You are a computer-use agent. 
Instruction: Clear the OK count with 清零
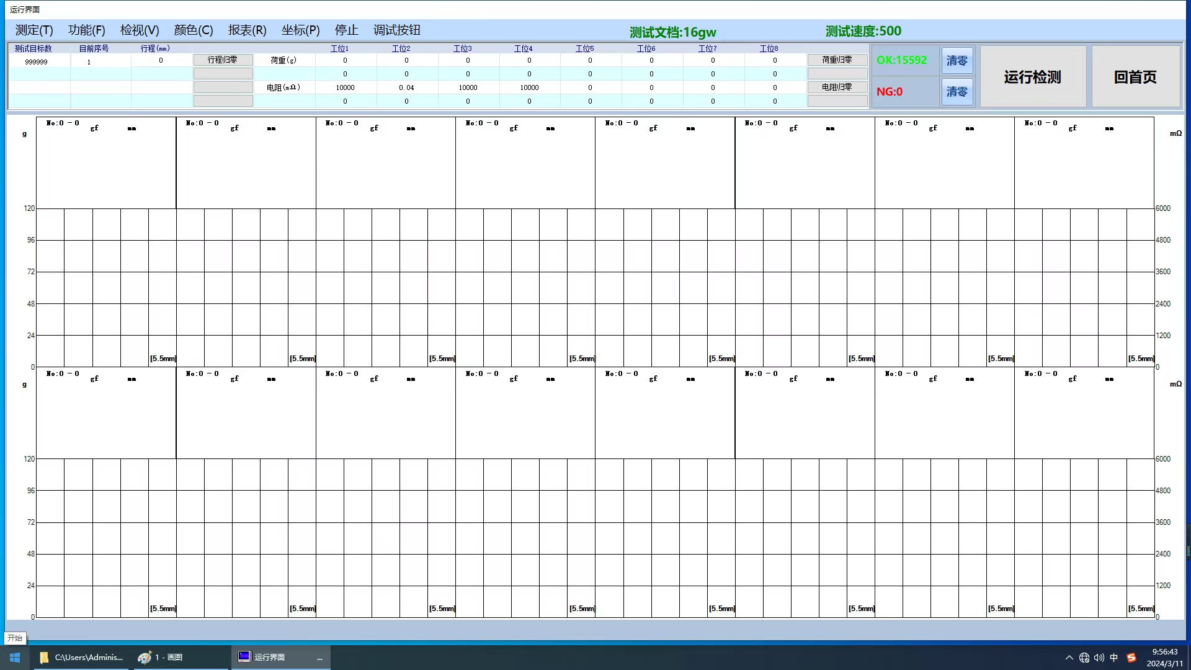pos(957,61)
